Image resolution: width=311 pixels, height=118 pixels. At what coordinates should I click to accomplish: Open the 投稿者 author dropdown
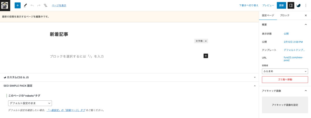[x=285, y=71]
